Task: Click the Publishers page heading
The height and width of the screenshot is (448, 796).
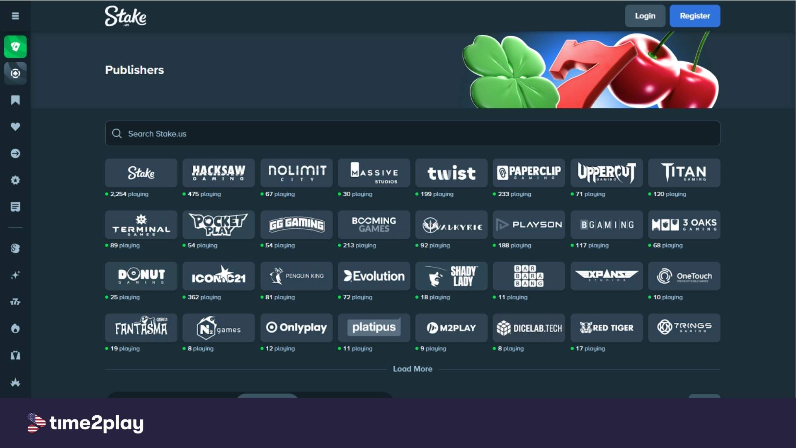Action: pos(134,70)
